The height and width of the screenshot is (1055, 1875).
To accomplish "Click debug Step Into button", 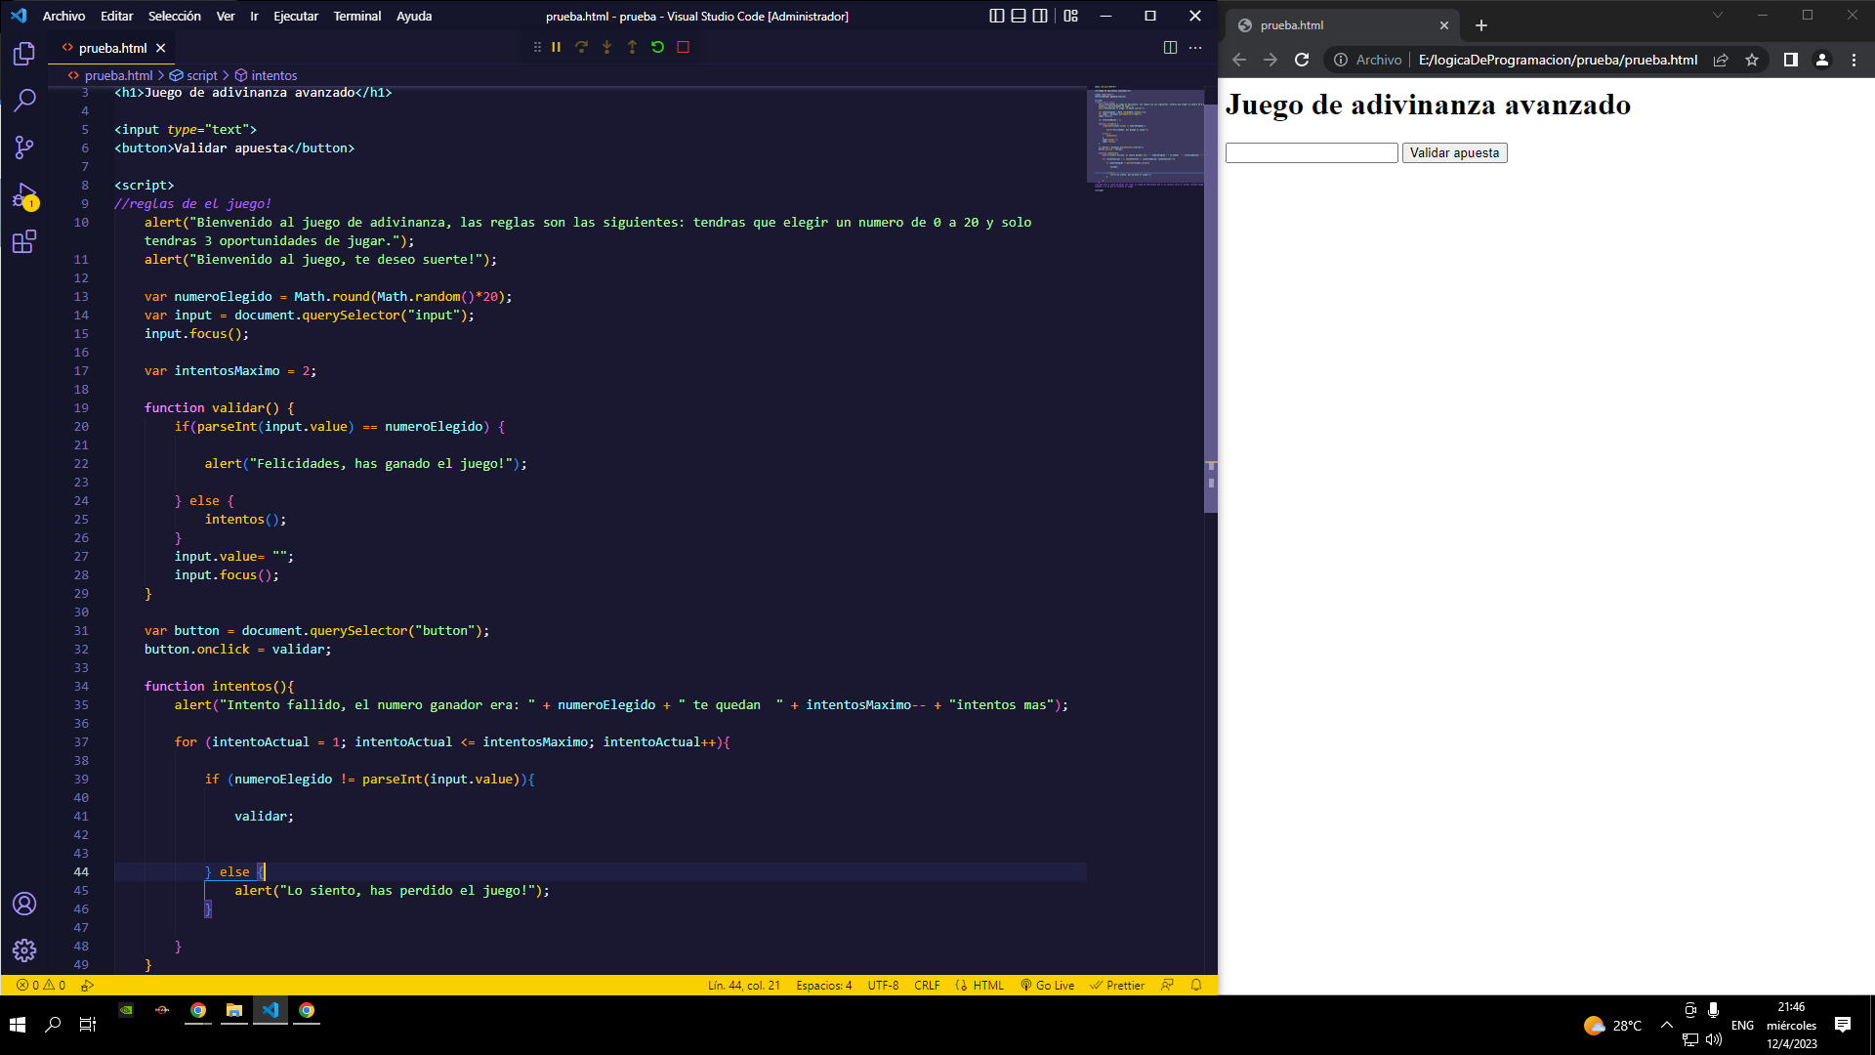I will click(x=606, y=47).
